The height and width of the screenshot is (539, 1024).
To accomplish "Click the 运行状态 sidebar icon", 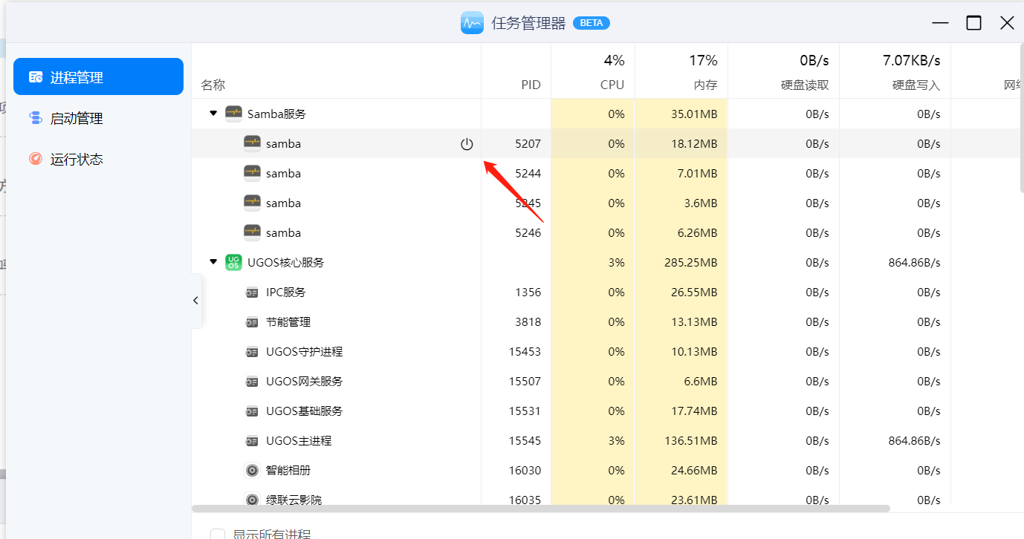I will tap(36, 159).
